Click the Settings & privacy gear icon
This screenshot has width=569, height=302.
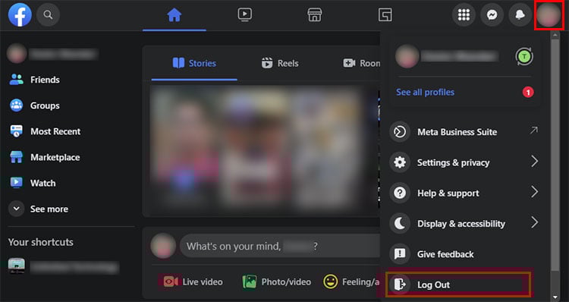point(400,162)
